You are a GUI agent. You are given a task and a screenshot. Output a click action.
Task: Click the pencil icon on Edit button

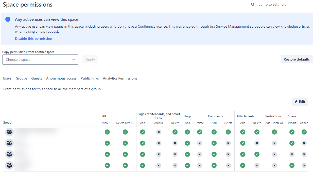point(296,102)
